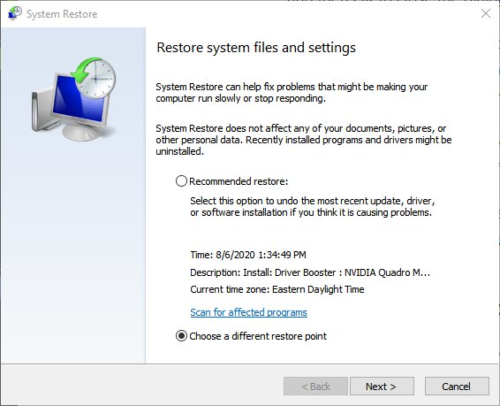
Task: Click the grayed-out Back button
Action: [x=315, y=387]
